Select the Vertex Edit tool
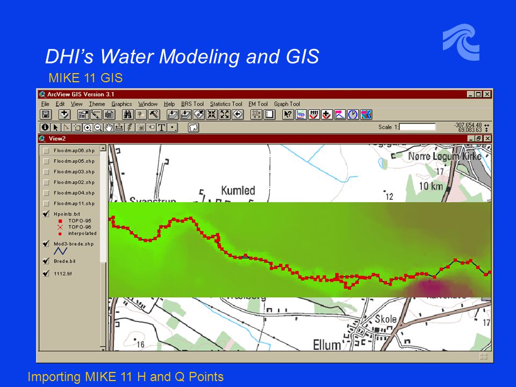This screenshot has width=516, height=387. tap(67, 127)
